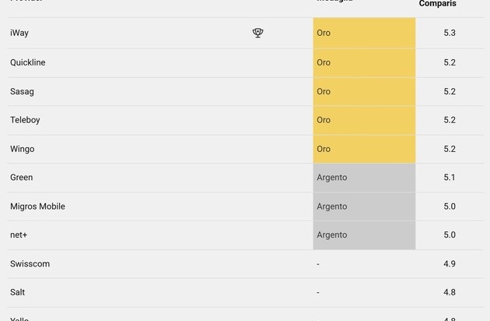Select the Wingo provider name
Screen dimensions: 490x321
[23, 149]
